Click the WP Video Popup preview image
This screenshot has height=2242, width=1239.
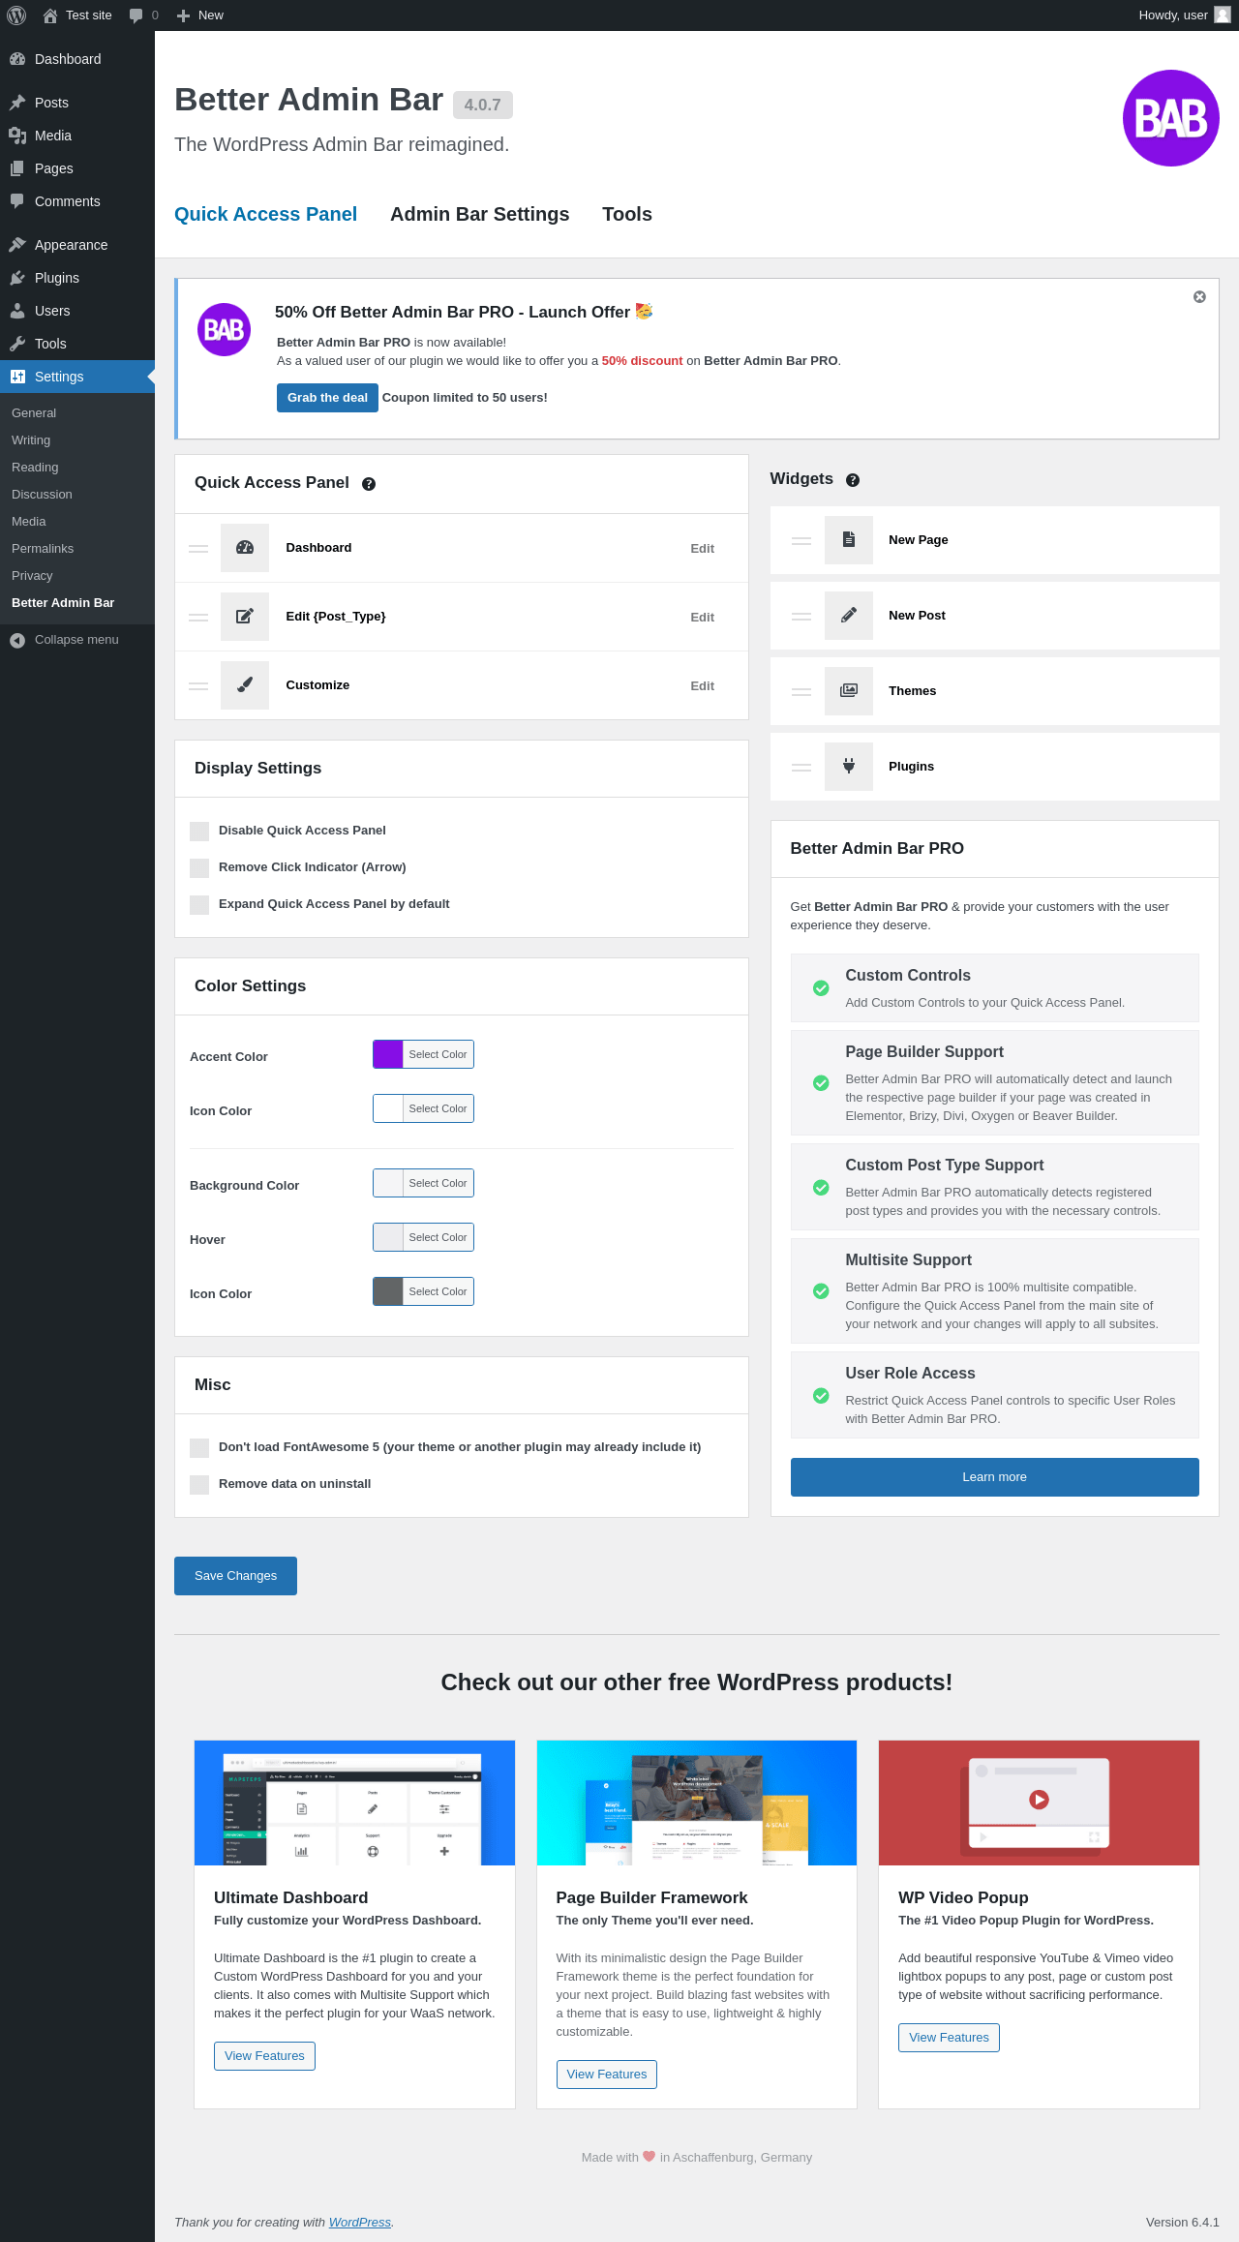click(1039, 1803)
